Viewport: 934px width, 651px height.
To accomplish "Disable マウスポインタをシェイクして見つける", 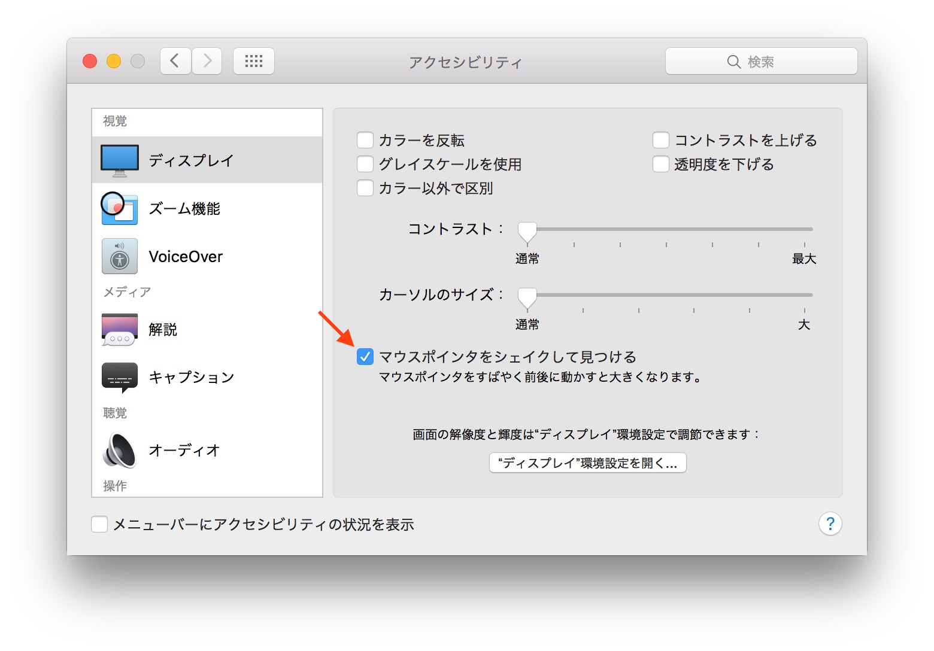I will [x=365, y=357].
